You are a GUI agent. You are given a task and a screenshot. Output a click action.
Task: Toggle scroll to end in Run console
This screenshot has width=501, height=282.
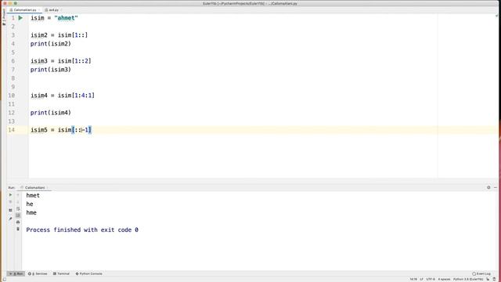pyautogui.click(x=18, y=215)
